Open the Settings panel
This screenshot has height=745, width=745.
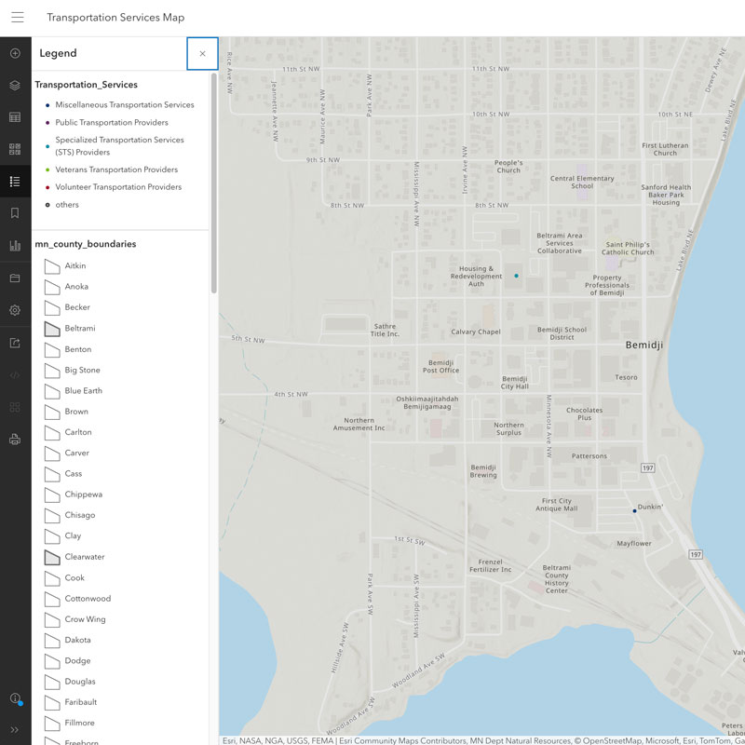coord(14,307)
